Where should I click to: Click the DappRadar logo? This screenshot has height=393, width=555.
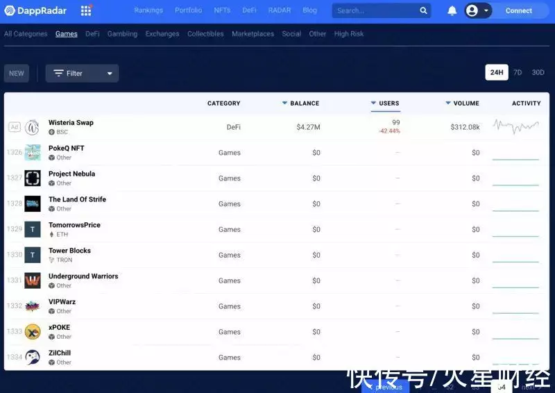35,10
